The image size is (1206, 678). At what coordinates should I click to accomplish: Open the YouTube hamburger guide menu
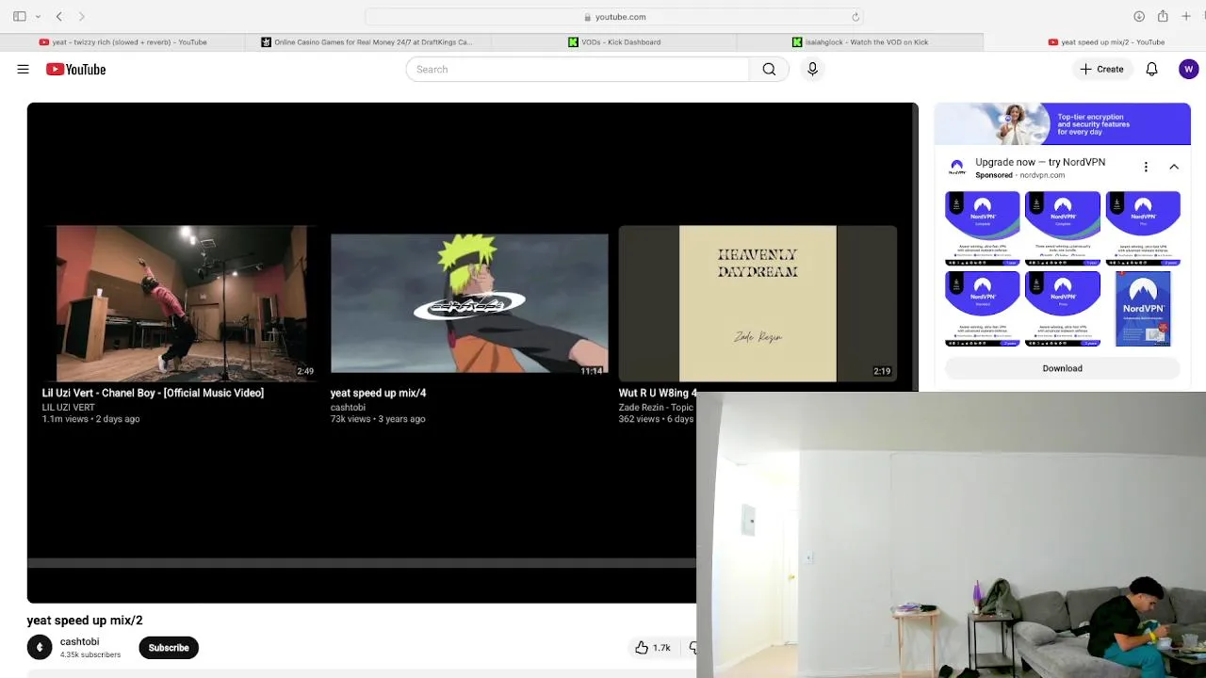coord(23,69)
